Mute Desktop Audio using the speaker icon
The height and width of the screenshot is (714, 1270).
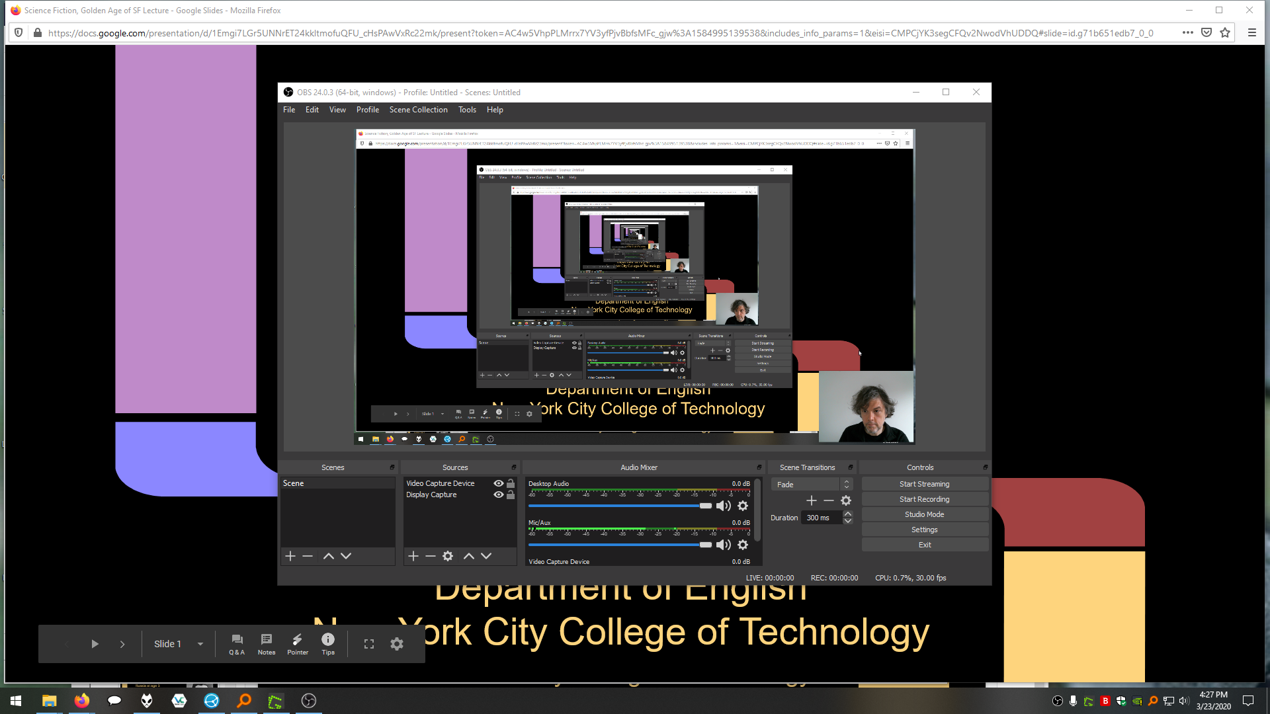(x=723, y=506)
